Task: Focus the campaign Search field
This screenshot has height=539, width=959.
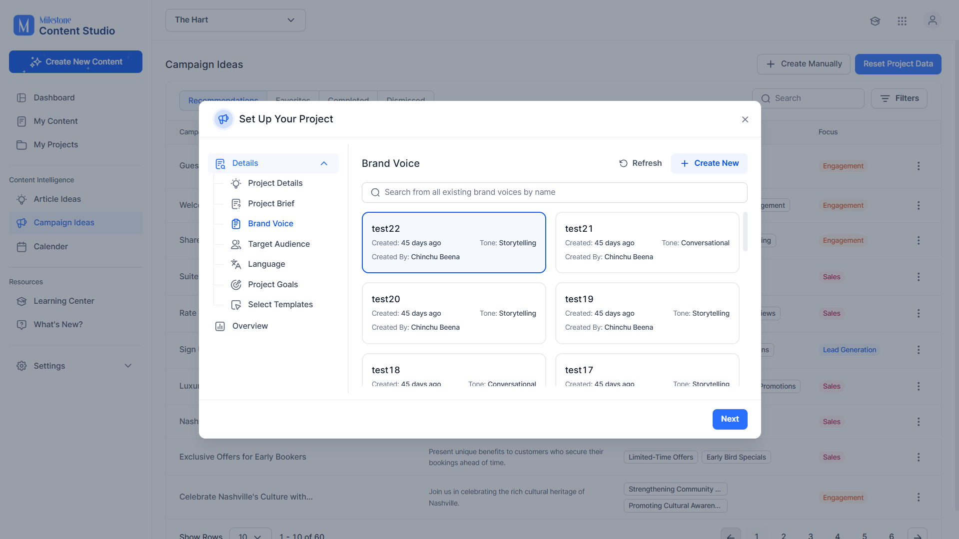Action: coord(808,98)
